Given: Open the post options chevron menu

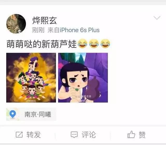Looking at the screenshot, I should point(157,18).
